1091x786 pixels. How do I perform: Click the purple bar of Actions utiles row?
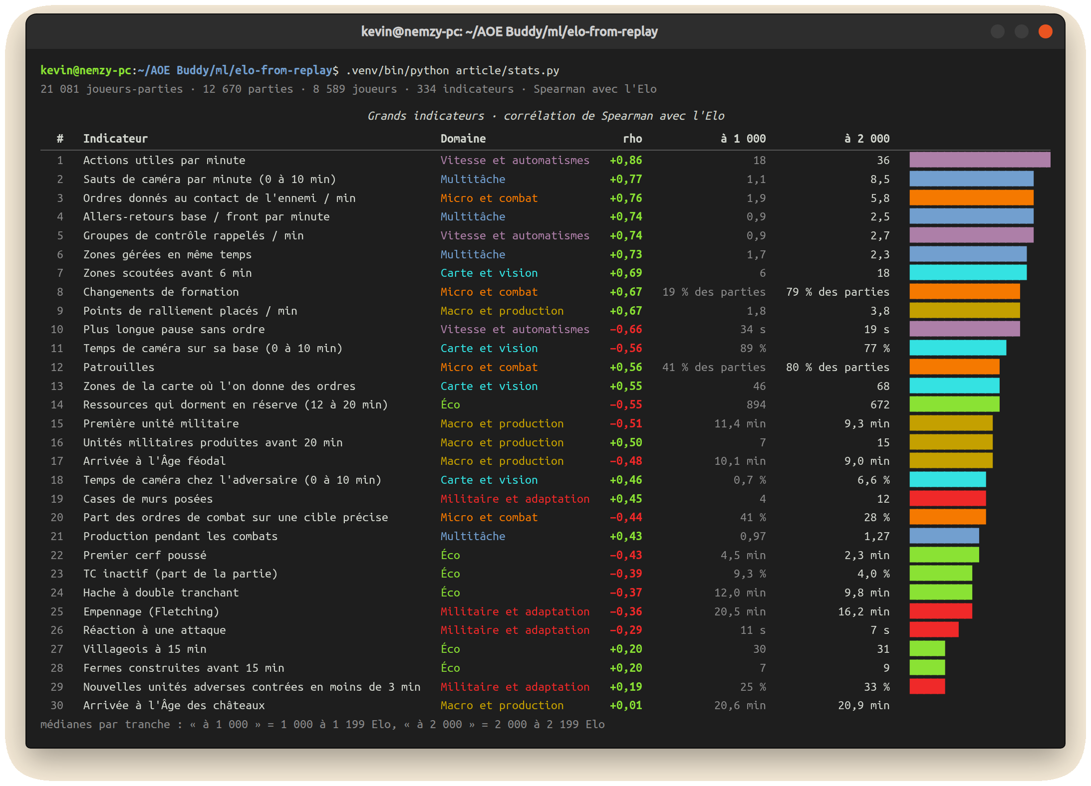click(x=980, y=160)
